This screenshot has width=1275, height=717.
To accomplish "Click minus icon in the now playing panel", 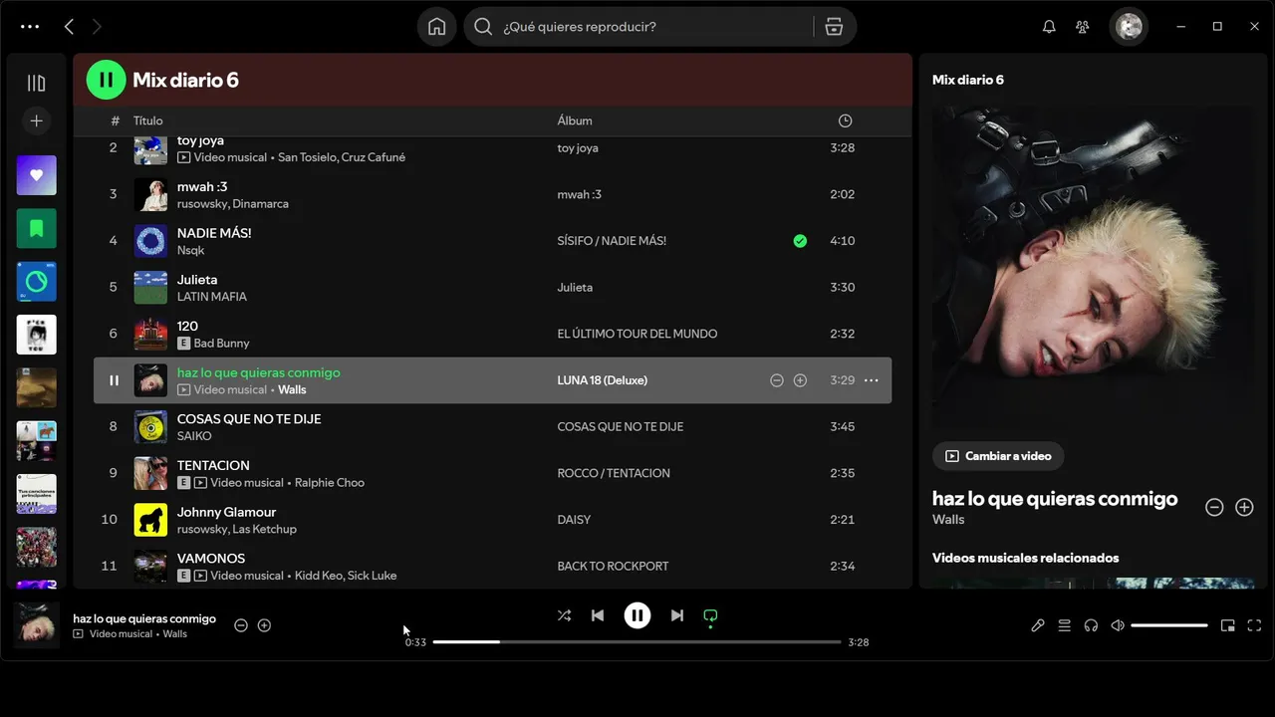I will pyautogui.click(x=1214, y=507).
